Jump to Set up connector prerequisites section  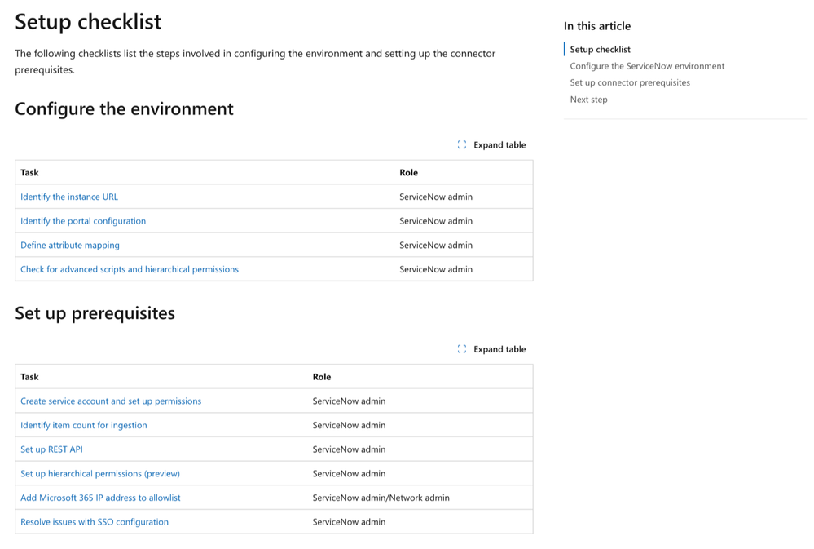point(630,82)
